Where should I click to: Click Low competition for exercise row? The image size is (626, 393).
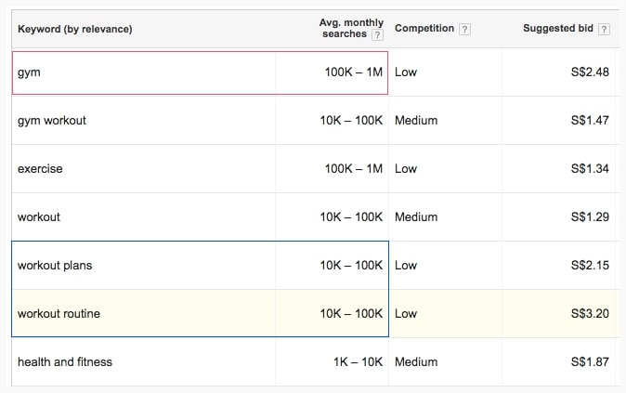(x=406, y=168)
